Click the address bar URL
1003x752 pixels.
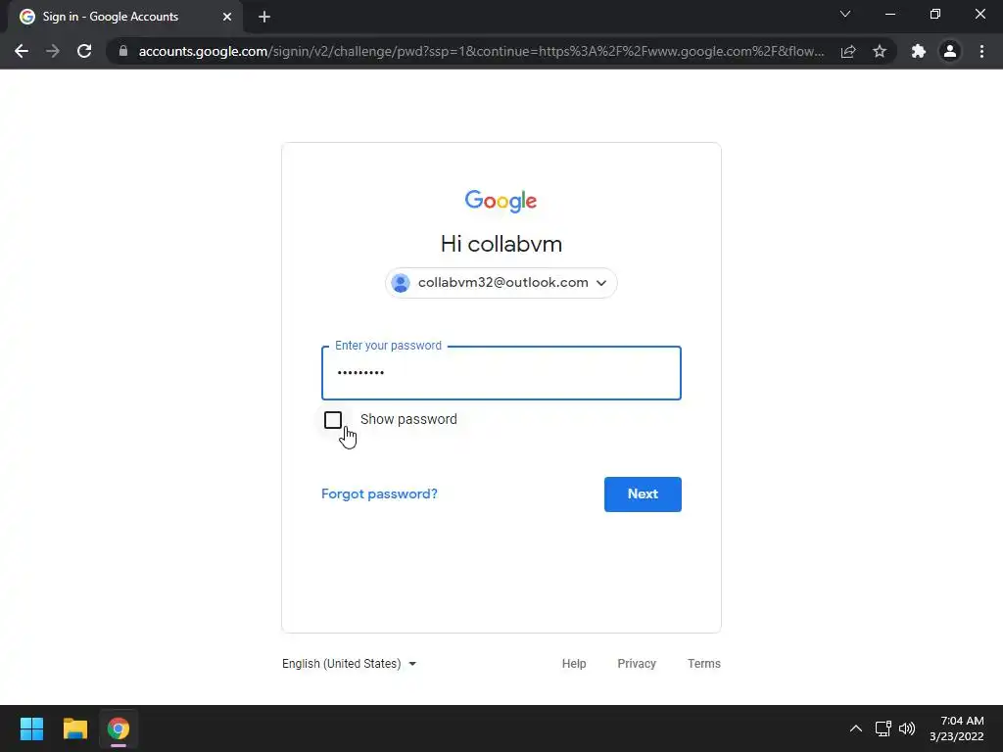[x=481, y=51]
